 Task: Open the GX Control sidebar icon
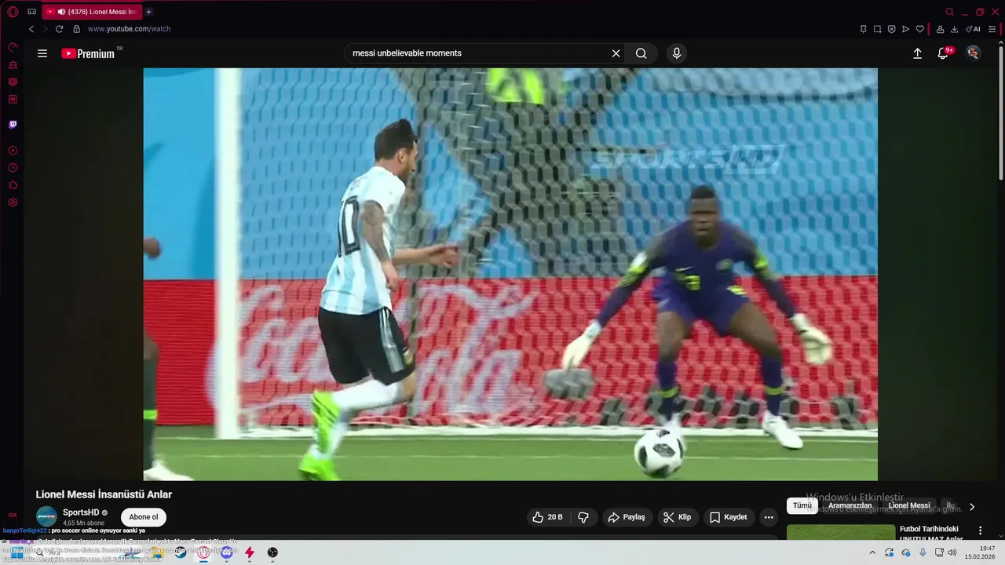(x=13, y=48)
